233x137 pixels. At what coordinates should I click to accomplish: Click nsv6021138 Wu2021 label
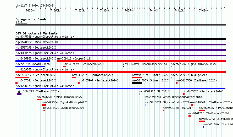[x=178, y=108]
